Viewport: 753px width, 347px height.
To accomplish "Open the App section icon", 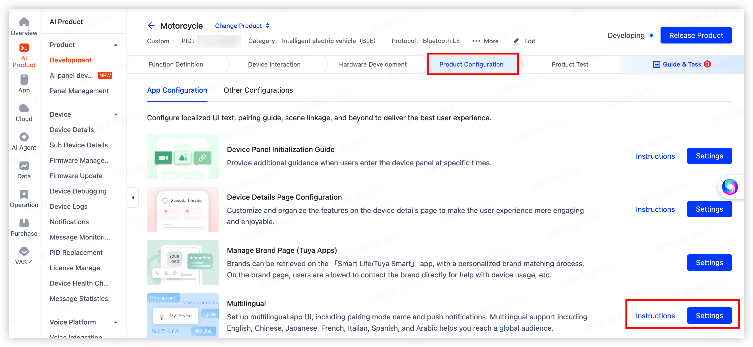I will (x=24, y=79).
